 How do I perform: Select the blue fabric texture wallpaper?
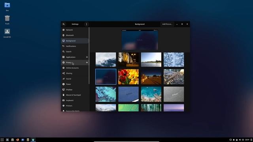click(128, 94)
